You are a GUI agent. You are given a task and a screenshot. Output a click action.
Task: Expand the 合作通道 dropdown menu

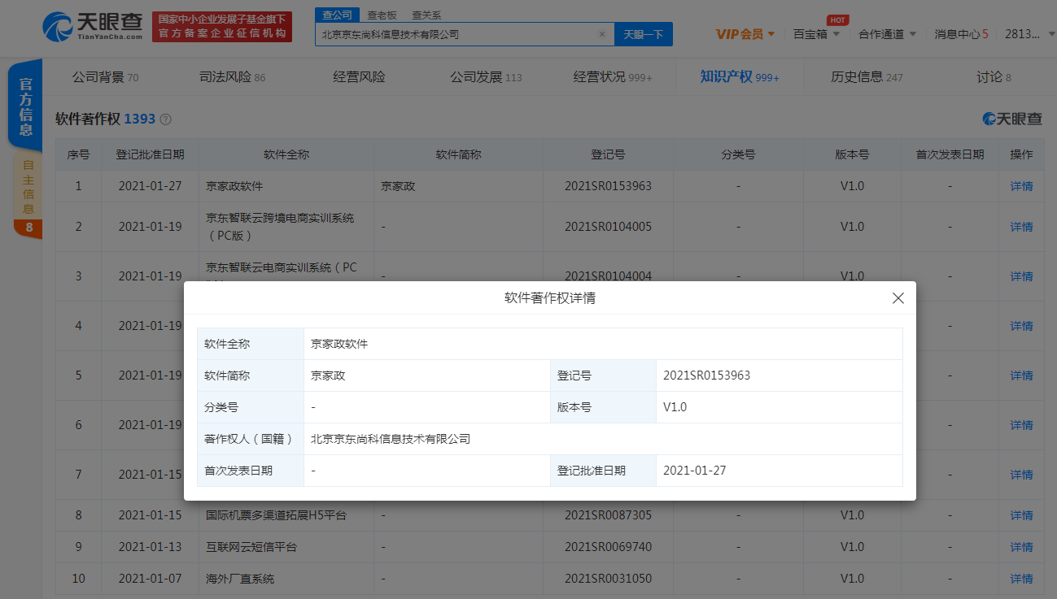coord(887,34)
